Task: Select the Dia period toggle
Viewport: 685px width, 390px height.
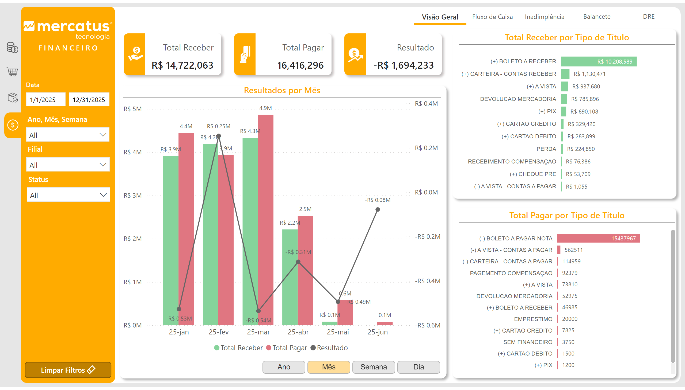Action: pos(418,367)
